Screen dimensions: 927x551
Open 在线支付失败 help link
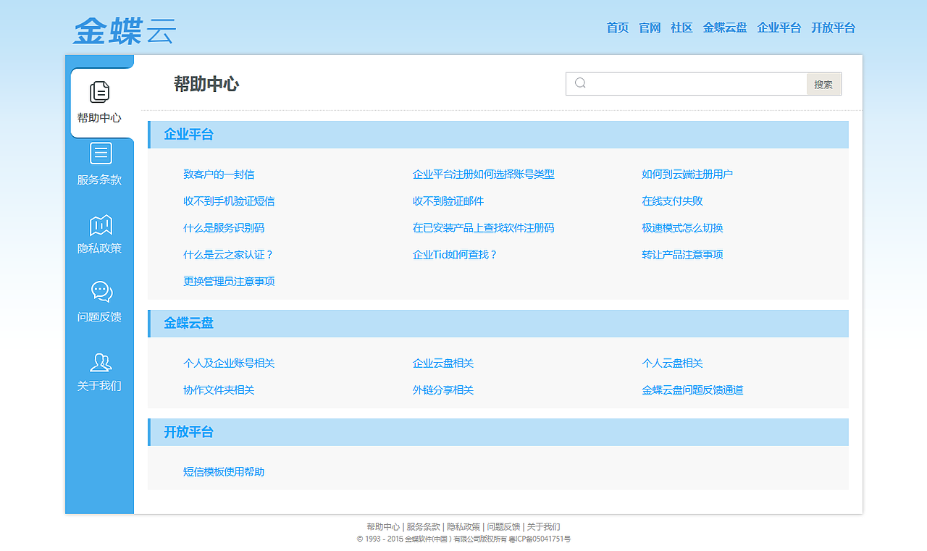(x=672, y=201)
